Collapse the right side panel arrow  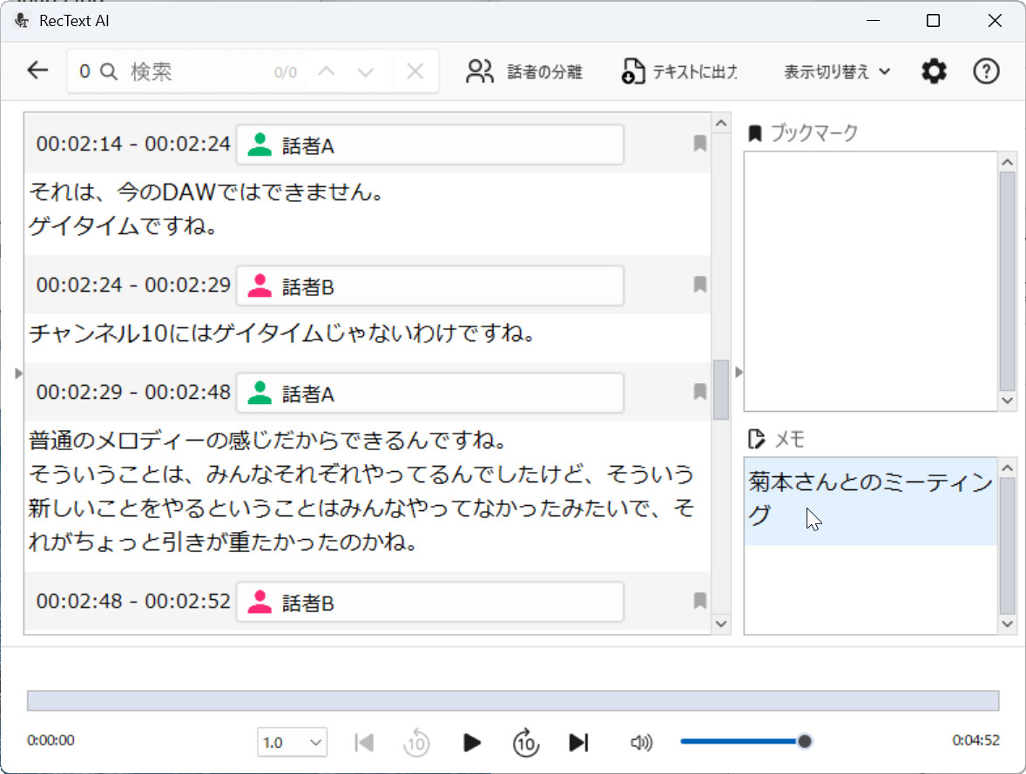739,373
